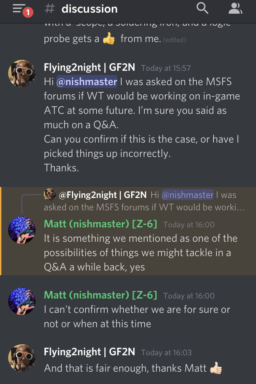Tap Flying2night's avatar on the 16:03 message
The height and width of the screenshot is (384, 256).
point(22,358)
